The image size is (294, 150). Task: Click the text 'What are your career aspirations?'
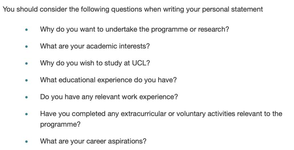click(x=93, y=141)
